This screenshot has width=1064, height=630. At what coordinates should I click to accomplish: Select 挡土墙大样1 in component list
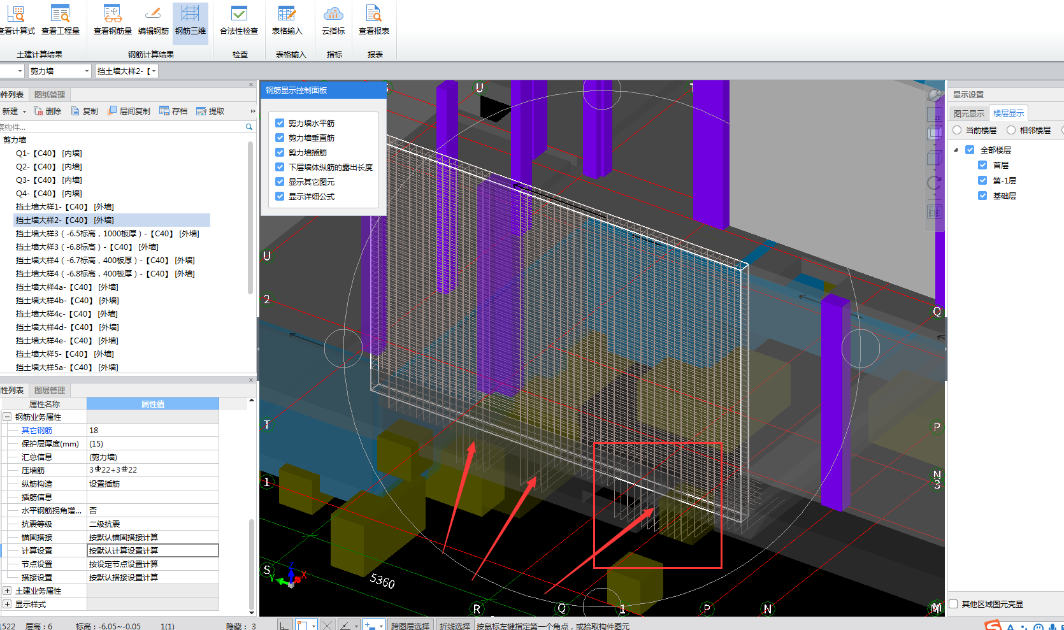64,206
